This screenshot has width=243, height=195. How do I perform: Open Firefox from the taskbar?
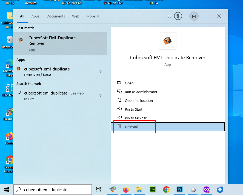(x=126, y=190)
